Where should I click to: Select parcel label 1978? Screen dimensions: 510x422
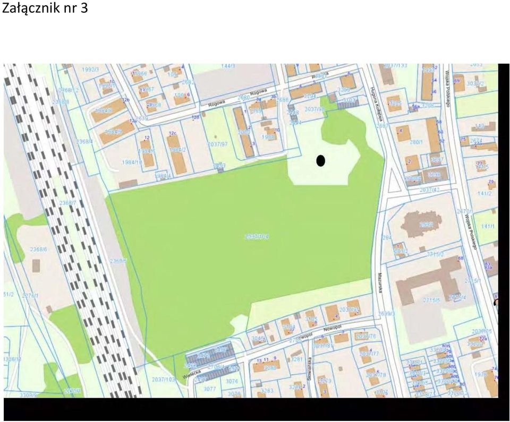pyautogui.click(x=480, y=375)
